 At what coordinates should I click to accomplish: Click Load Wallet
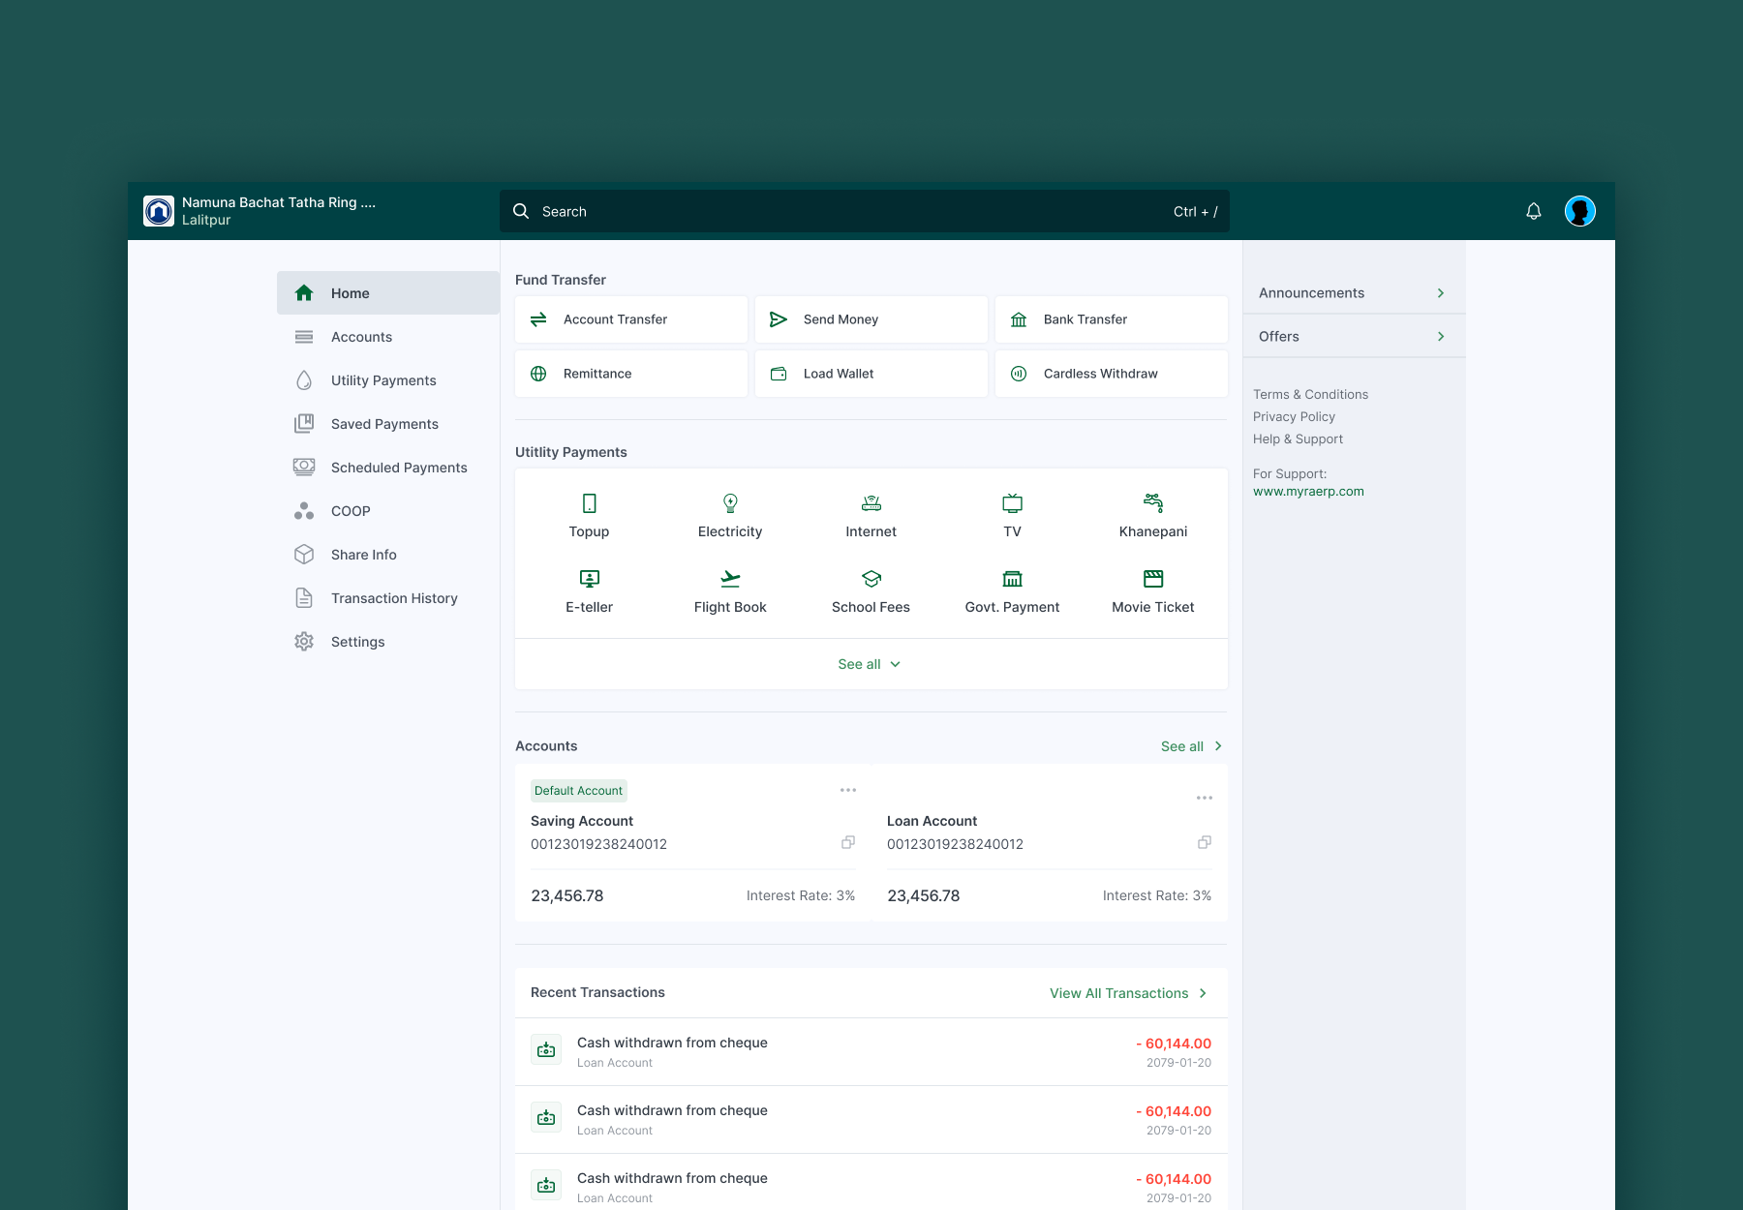871,374
